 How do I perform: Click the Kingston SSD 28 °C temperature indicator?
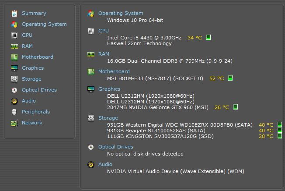pyautogui.click(x=280, y=136)
